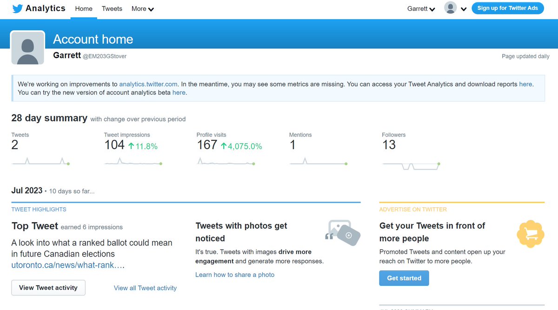
Task: Open Learn how to share a photo link
Action: click(x=235, y=275)
